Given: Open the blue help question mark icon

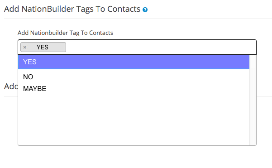Looking at the screenshot, I should (145, 10).
